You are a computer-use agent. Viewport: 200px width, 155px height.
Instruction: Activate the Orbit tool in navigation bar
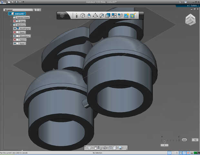pyautogui.click(x=105, y=148)
